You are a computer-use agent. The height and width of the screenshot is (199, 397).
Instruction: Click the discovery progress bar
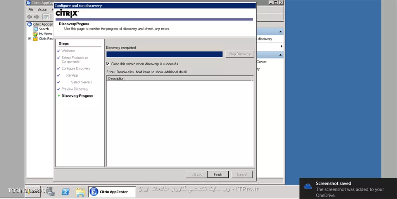coord(164,54)
